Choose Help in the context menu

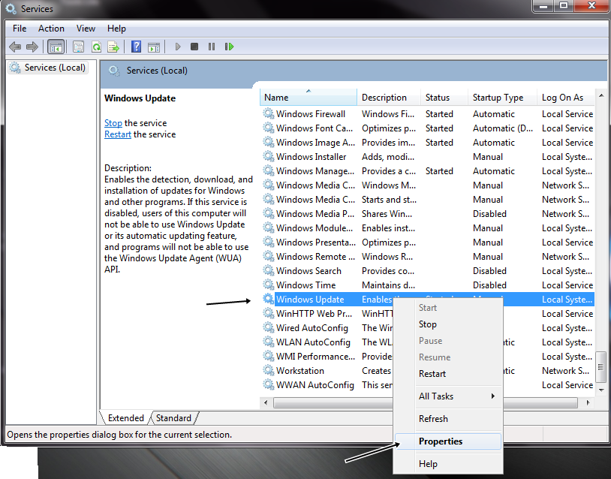[x=448, y=464]
